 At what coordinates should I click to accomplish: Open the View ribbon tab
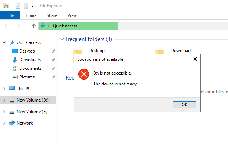pos(72,15)
